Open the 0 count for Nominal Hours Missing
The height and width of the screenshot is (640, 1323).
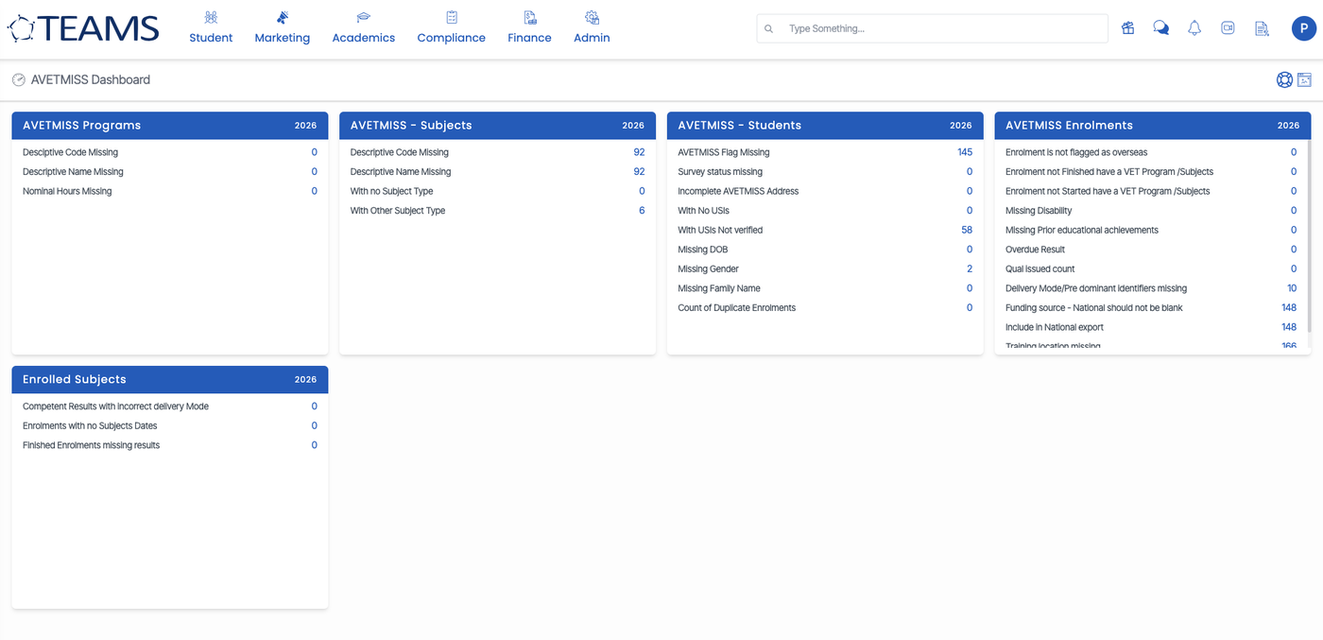315,191
